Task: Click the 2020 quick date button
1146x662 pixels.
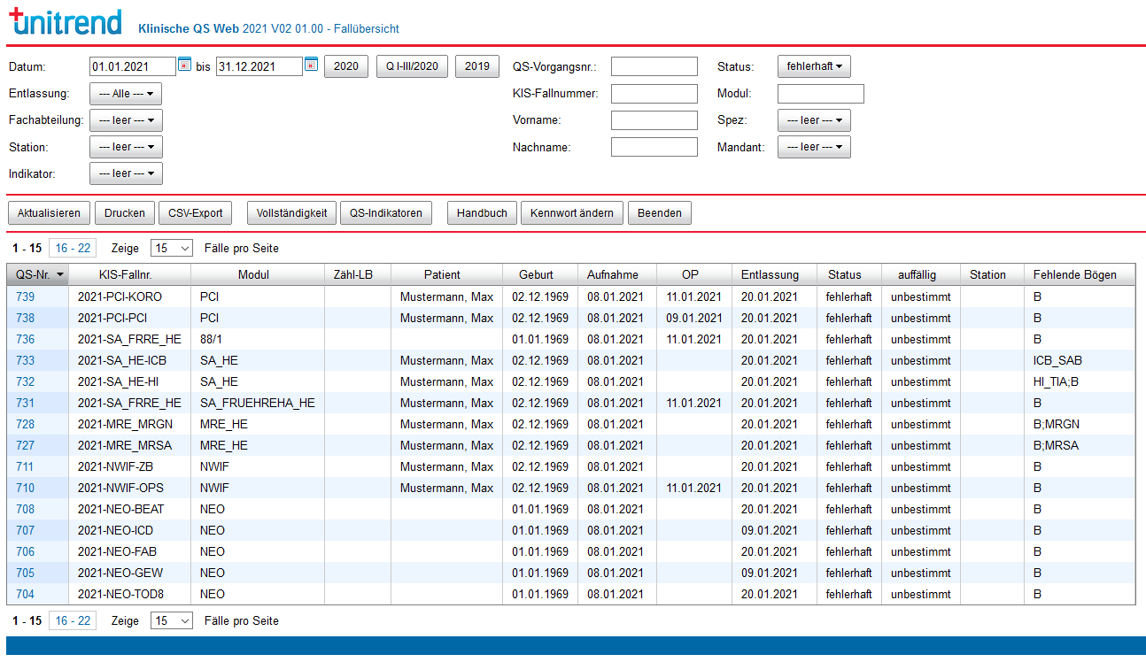Action: pos(345,66)
